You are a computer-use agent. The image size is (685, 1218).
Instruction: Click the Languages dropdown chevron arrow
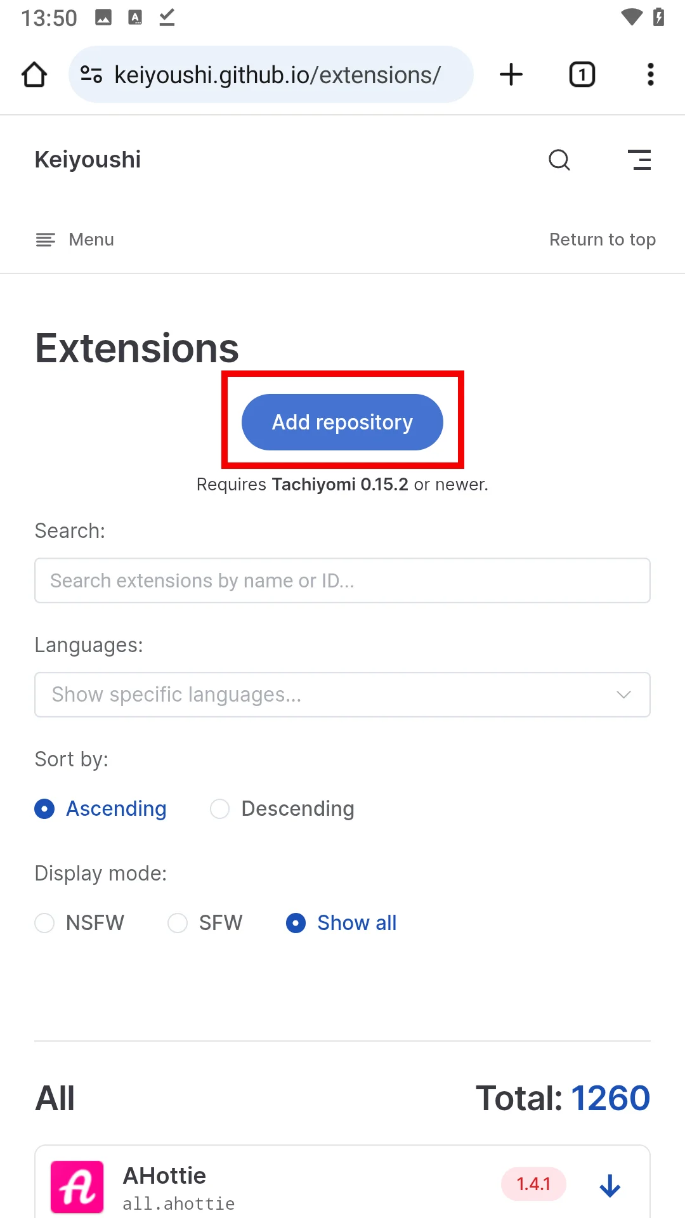(623, 695)
